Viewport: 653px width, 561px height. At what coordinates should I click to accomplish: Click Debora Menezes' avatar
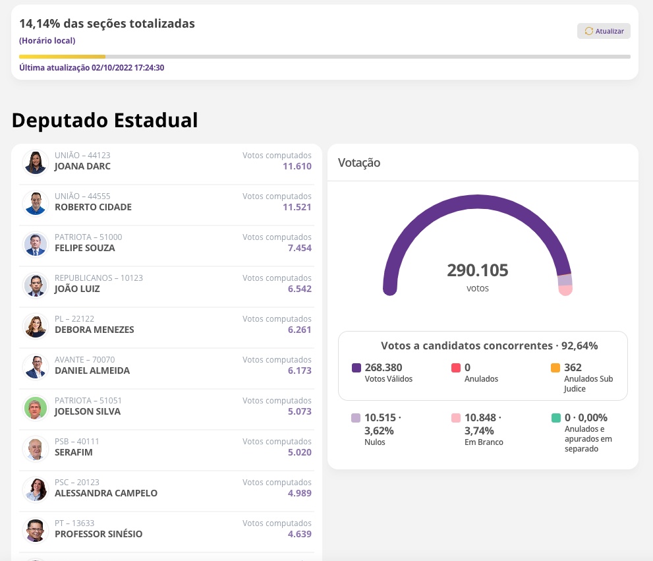(36, 326)
